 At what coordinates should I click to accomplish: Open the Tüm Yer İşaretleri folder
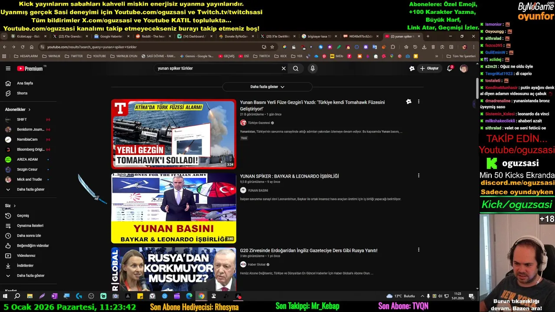coord(461,56)
